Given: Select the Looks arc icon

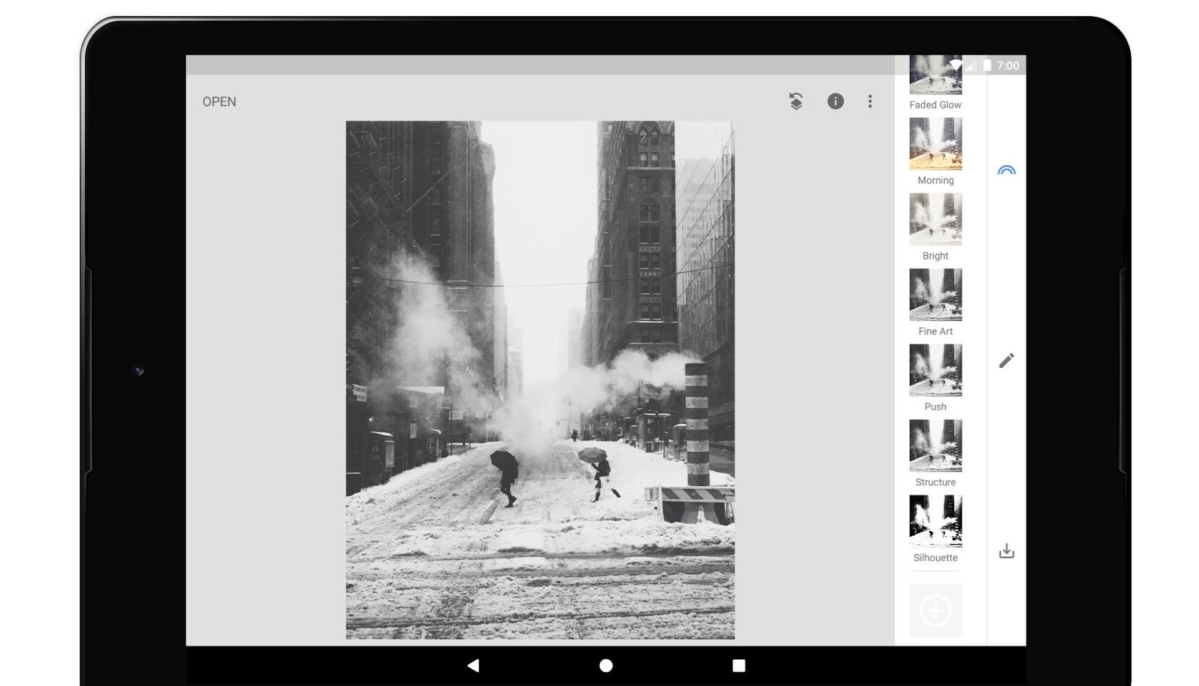Looking at the screenshot, I should coord(1006,170).
